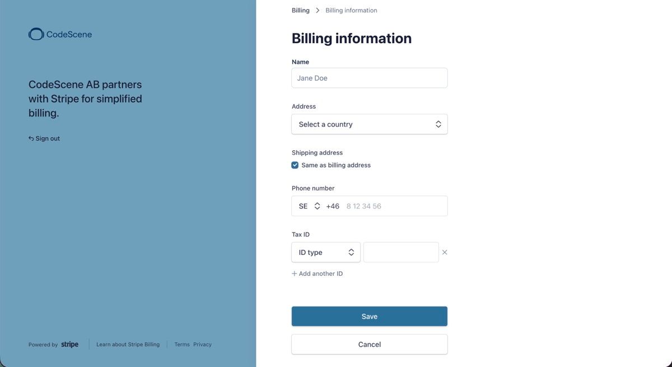Remove the Tax ID row with X icon
This screenshot has height=367, width=672.
tap(445, 252)
